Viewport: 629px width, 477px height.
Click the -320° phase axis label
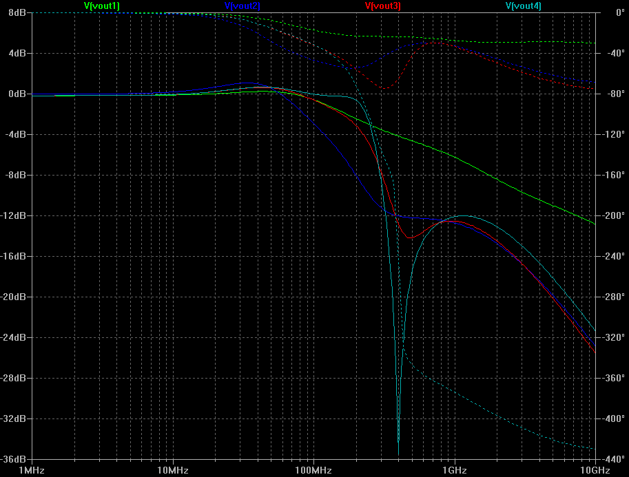613,337
